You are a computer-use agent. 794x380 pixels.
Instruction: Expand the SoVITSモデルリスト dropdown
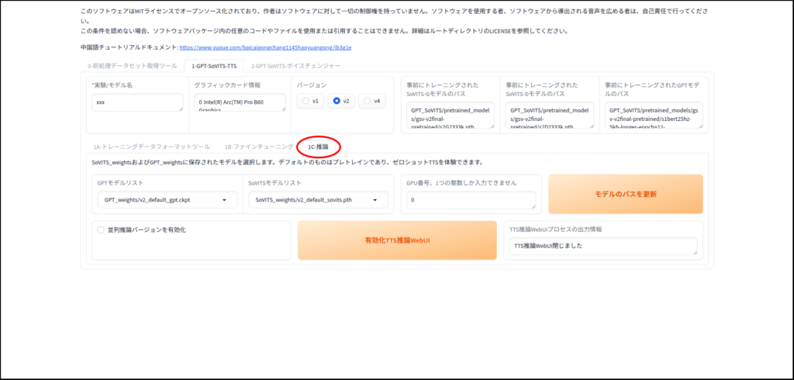coord(317,200)
